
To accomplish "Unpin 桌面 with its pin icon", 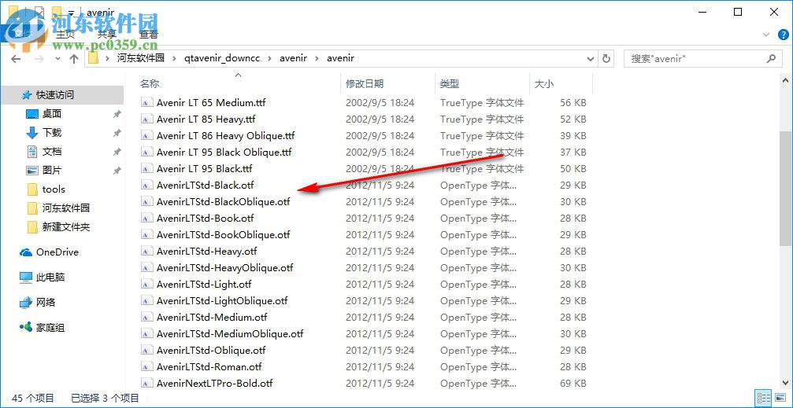I will [117, 115].
